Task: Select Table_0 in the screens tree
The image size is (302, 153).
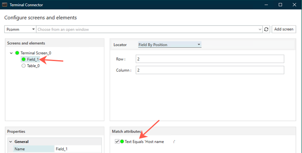Action: pyautogui.click(x=33, y=66)
